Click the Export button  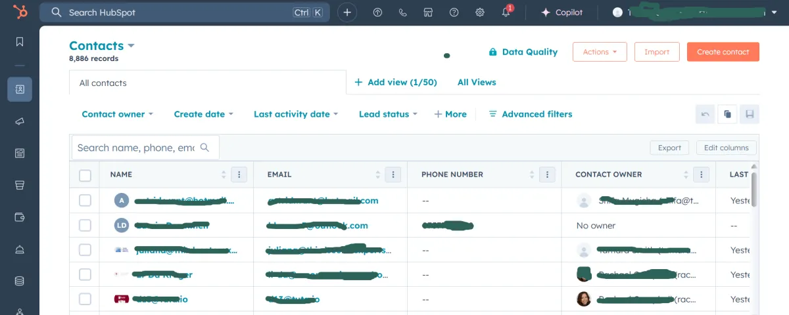coord(669,148)
